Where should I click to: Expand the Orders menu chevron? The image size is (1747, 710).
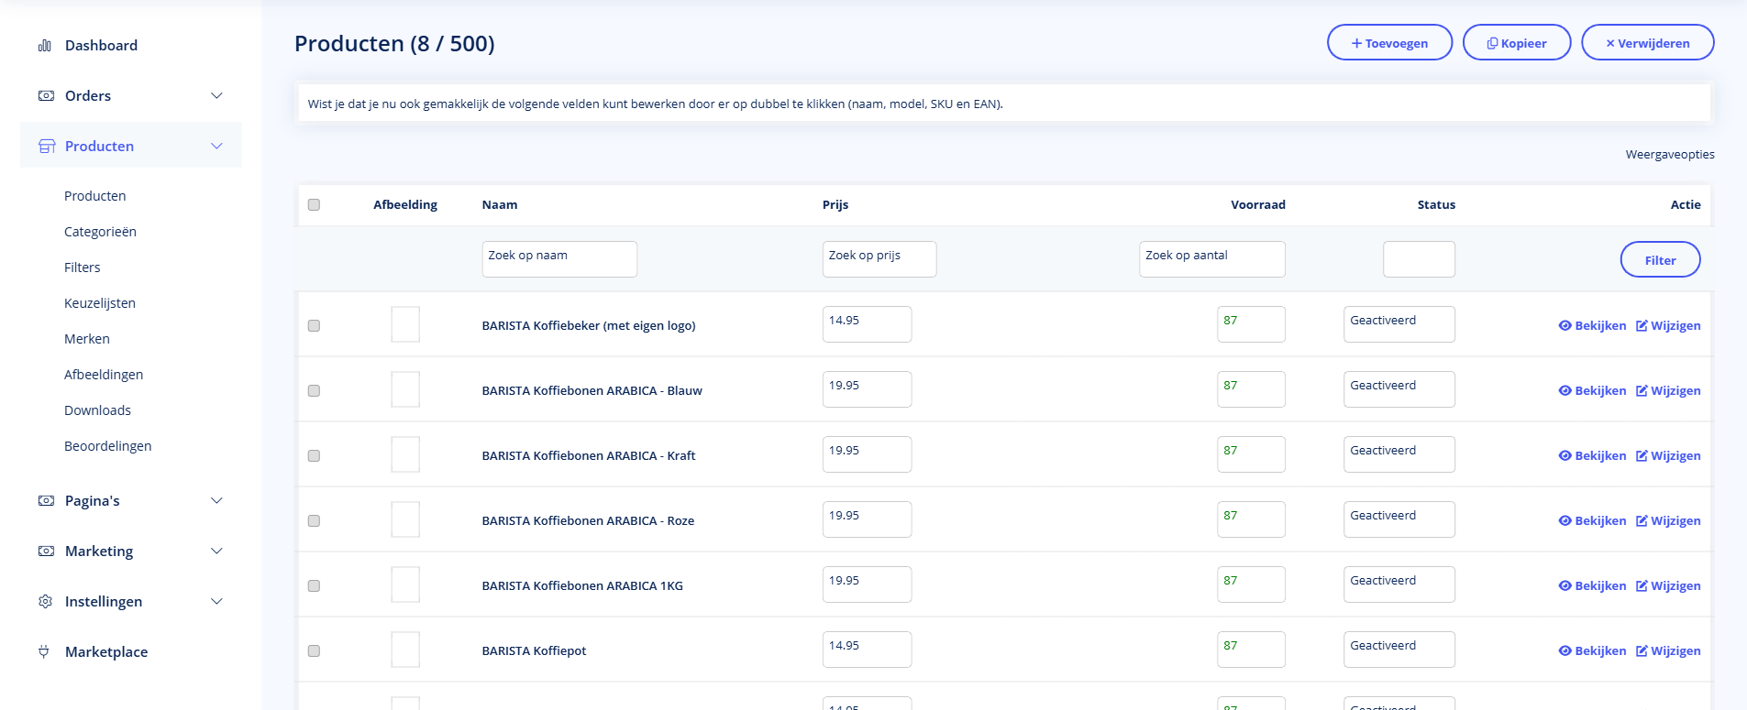coord(217,96)
